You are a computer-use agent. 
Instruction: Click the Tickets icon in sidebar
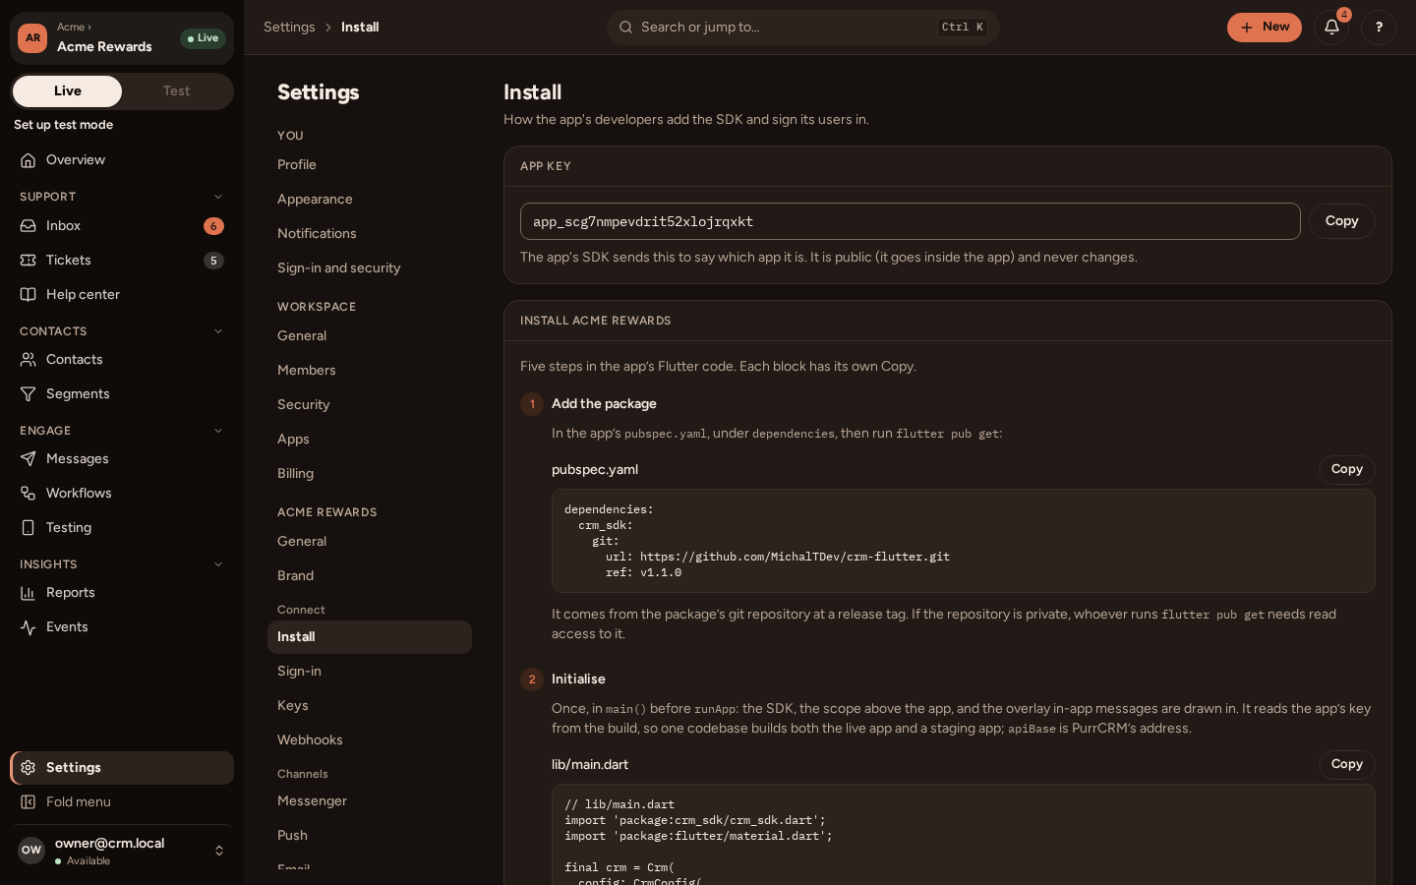point(29,261)
